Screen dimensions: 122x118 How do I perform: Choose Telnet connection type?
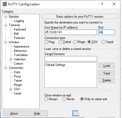(x=60, y=42)
